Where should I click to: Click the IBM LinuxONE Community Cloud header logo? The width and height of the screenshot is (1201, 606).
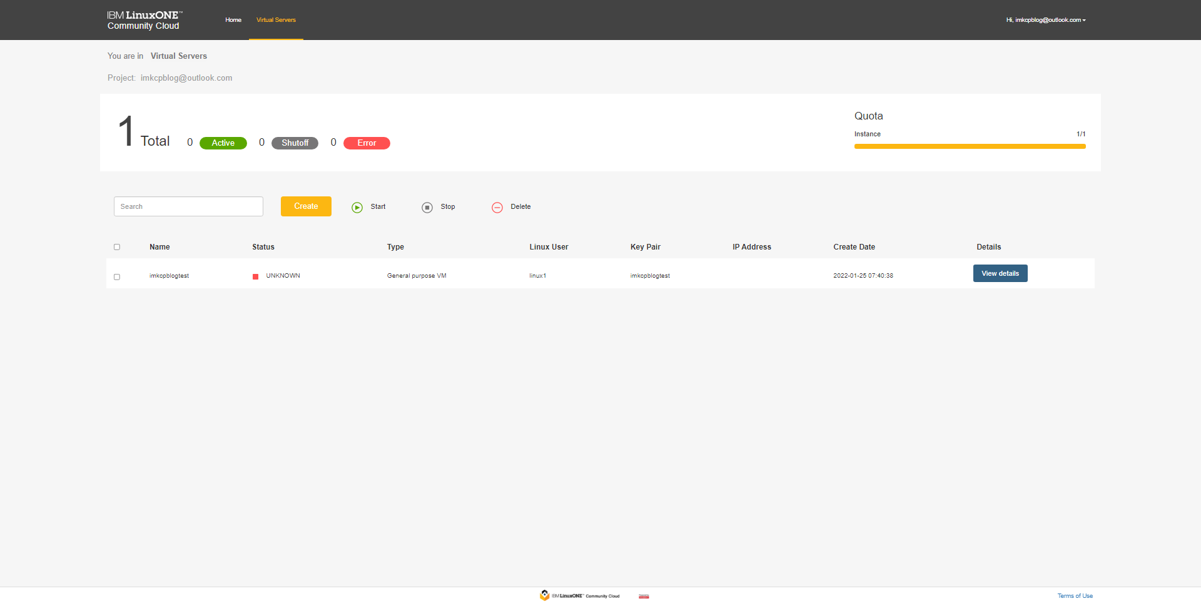144,20
